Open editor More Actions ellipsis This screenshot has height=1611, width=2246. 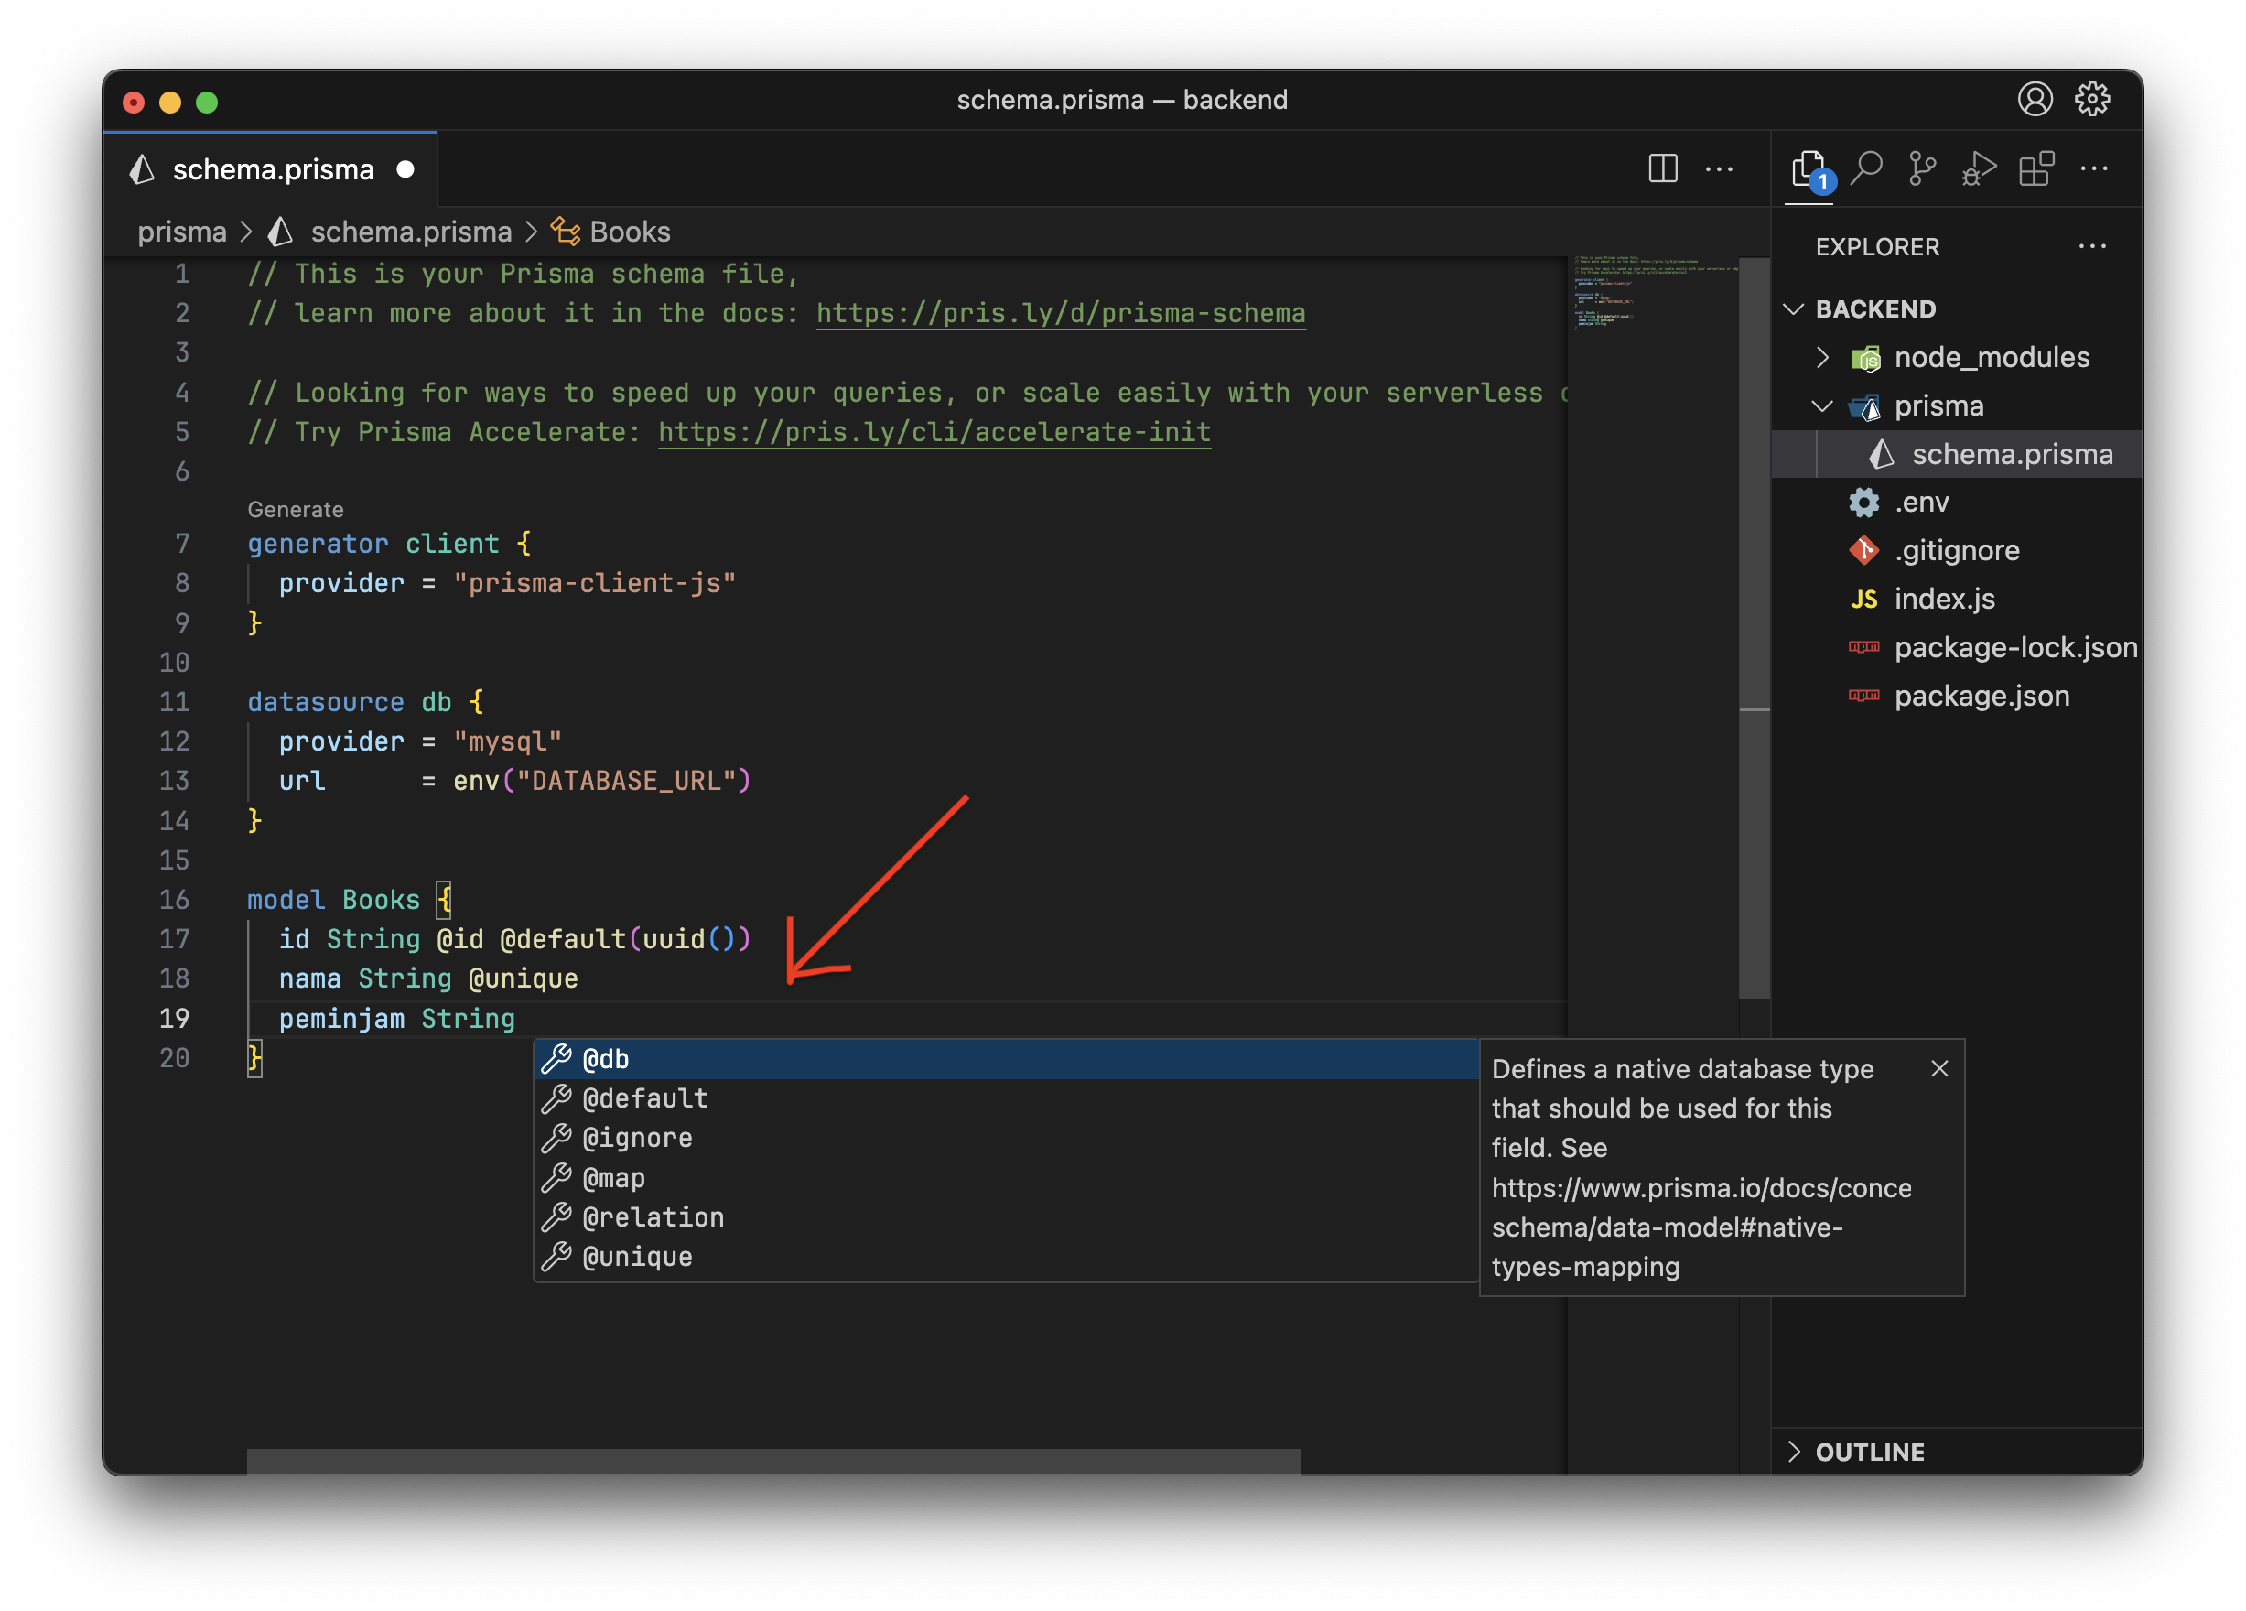(x=1719, y=169)
